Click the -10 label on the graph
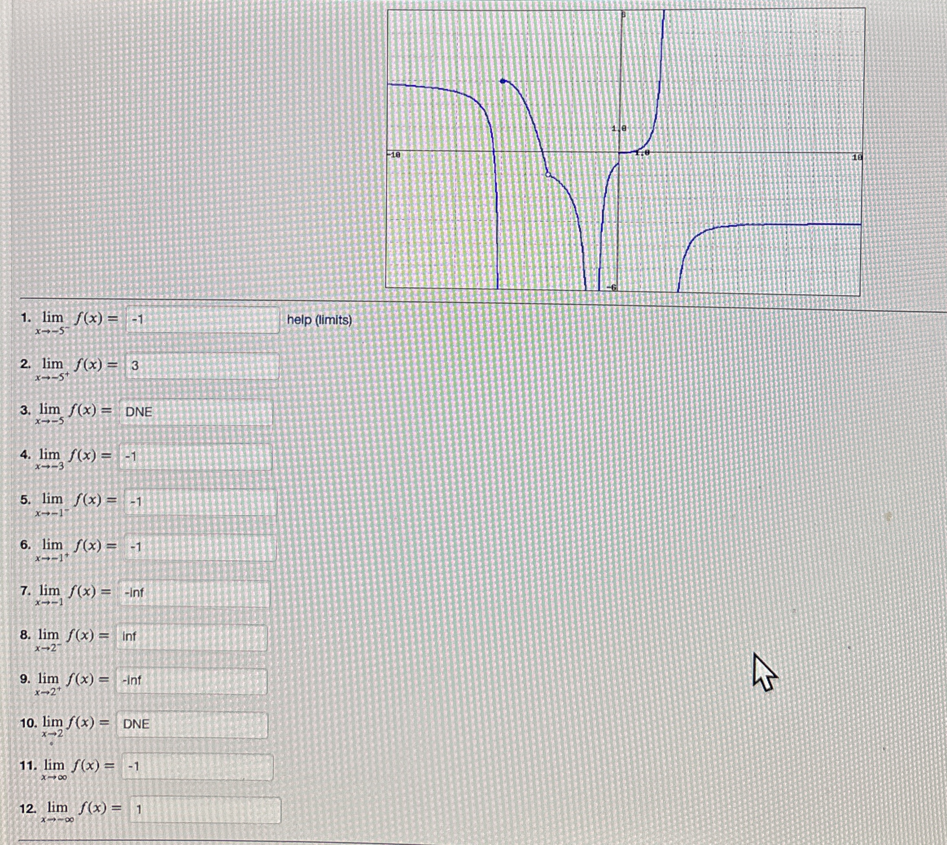 point(394,155)
